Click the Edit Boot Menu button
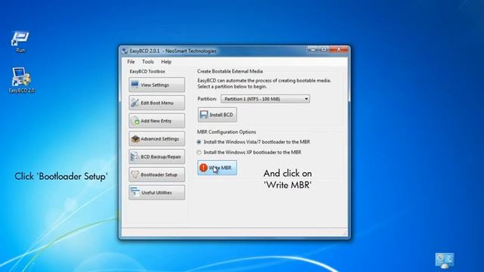The width and height of the screenshot is (484, 272). pyautogui.click(x=157, y=103)
